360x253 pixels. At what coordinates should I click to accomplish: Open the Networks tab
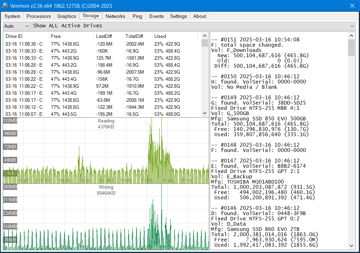(115, 16)
